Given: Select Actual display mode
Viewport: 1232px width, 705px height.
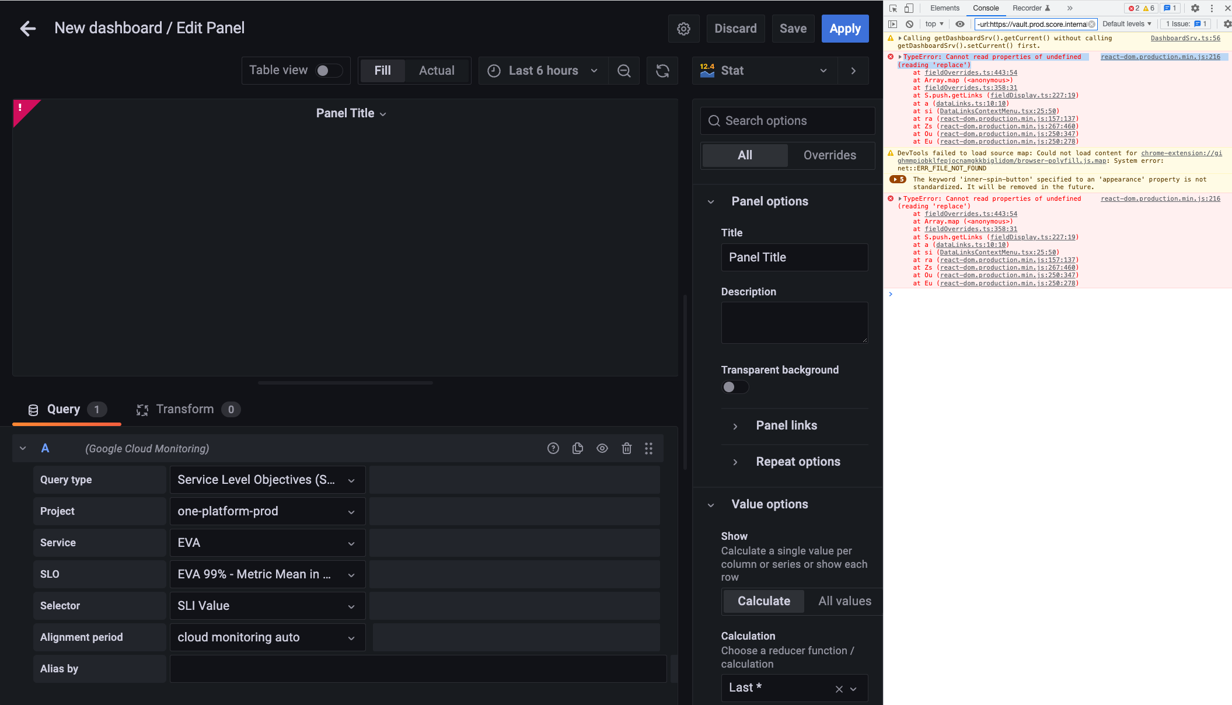Looking at the screenshot, I should [437, 71].
